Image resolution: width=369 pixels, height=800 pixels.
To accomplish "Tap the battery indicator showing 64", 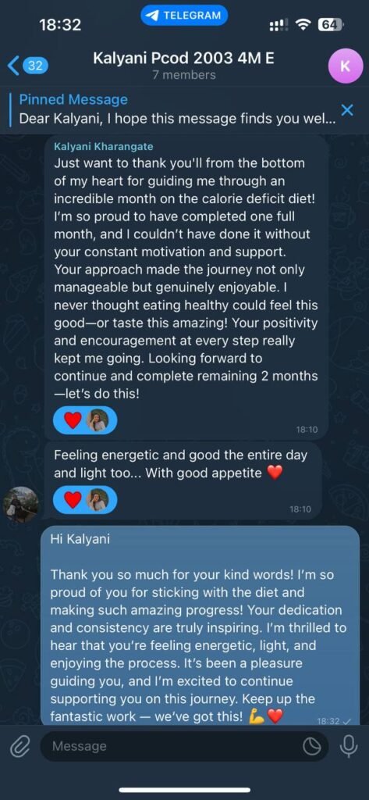I will pos(330,24).
